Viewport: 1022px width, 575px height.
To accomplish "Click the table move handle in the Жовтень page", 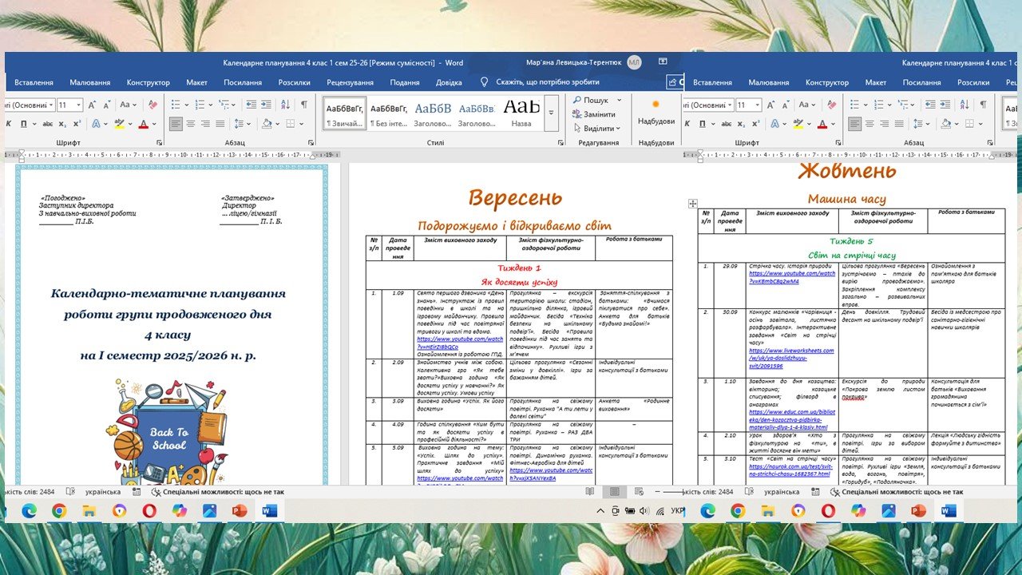I will [x=692, y=204].
